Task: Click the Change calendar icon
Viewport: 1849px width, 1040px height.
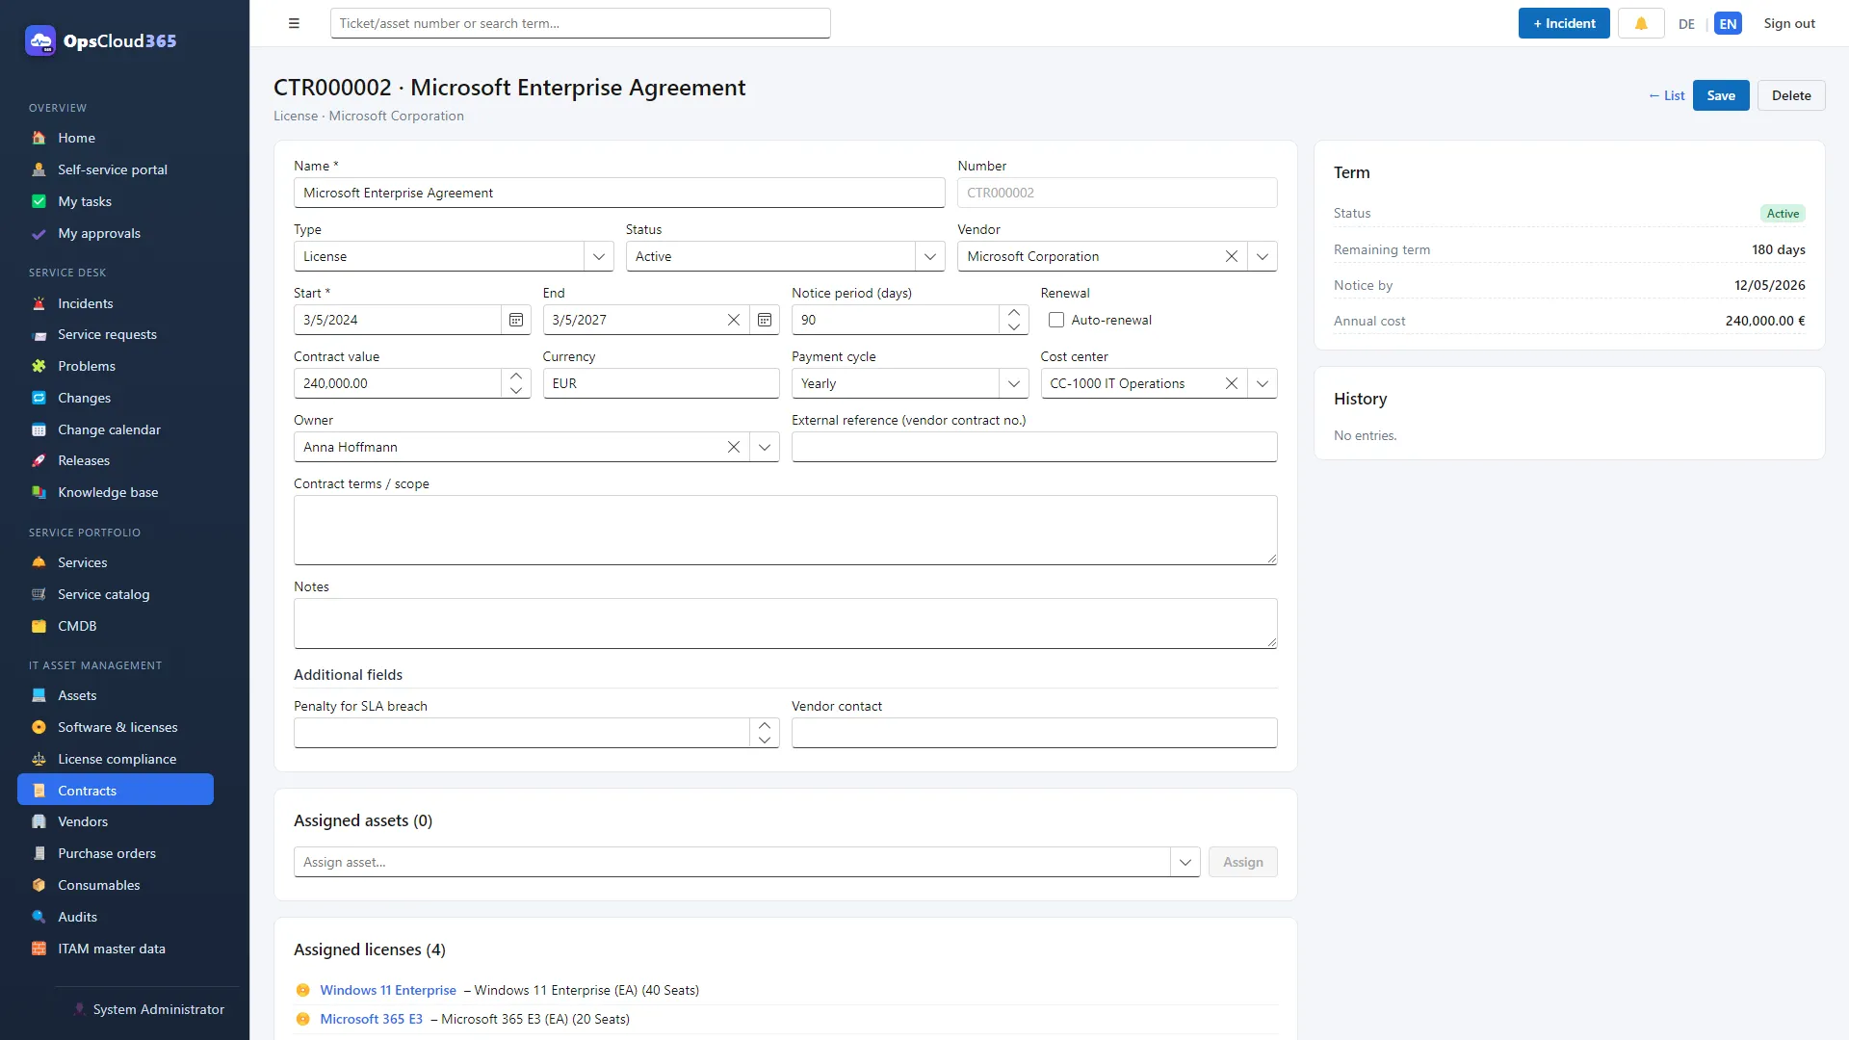Action: point(39,429)
